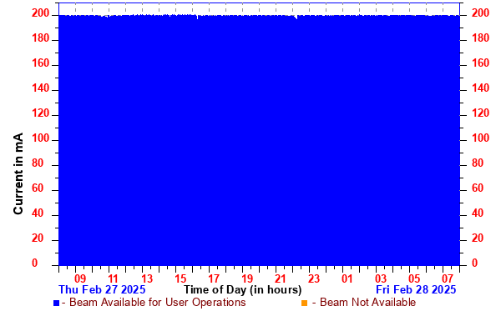The image size is (501, 311).
Task: Click the 'Beam Available for User Operations' legend text
Action: point(158,302)
